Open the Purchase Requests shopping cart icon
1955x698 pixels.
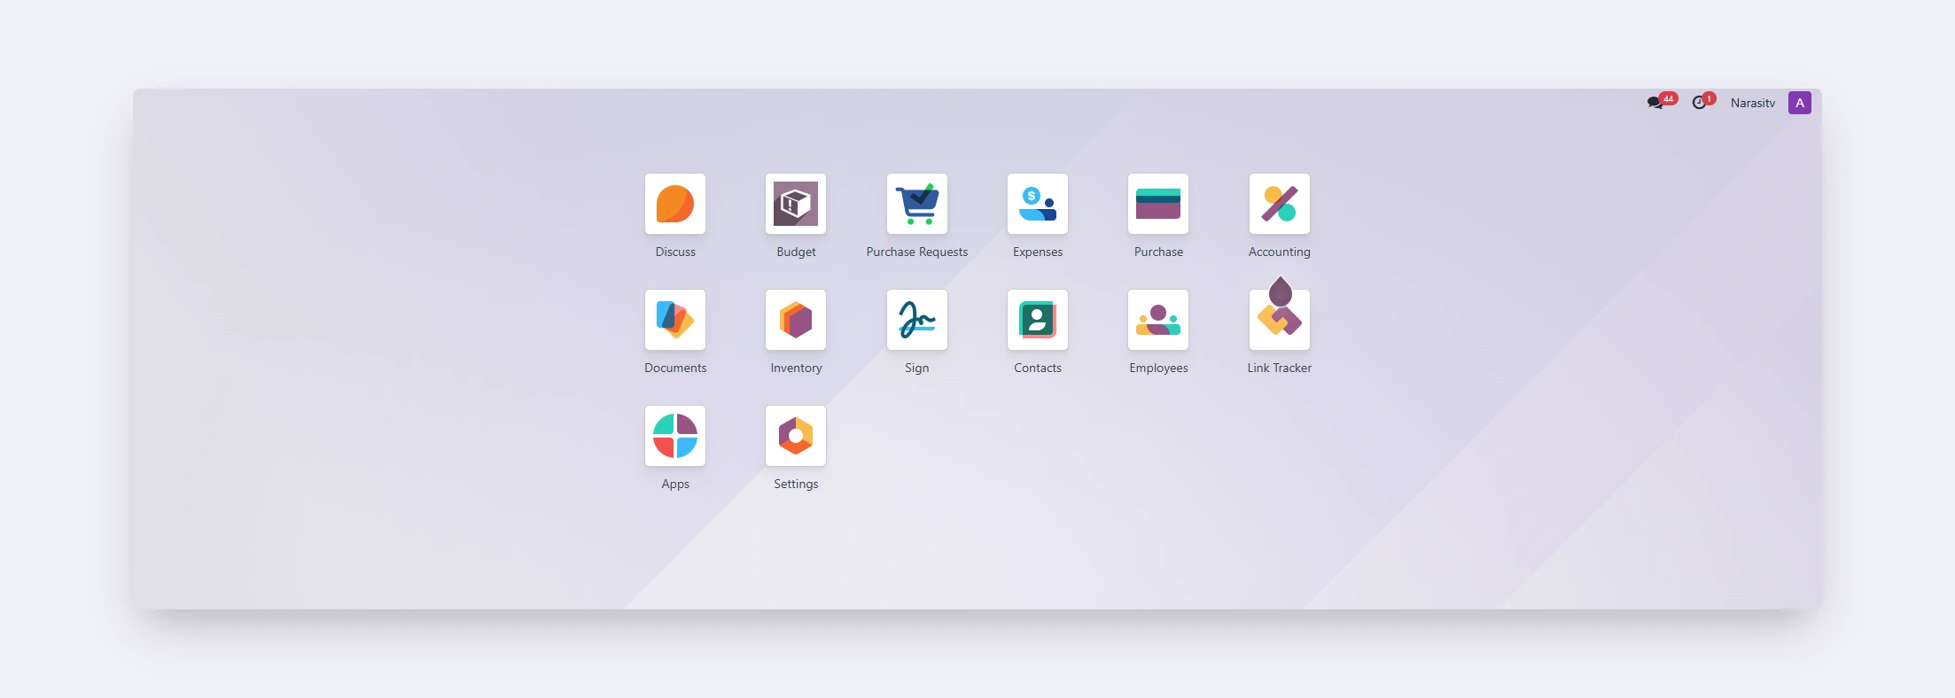[x=916, y=204]
